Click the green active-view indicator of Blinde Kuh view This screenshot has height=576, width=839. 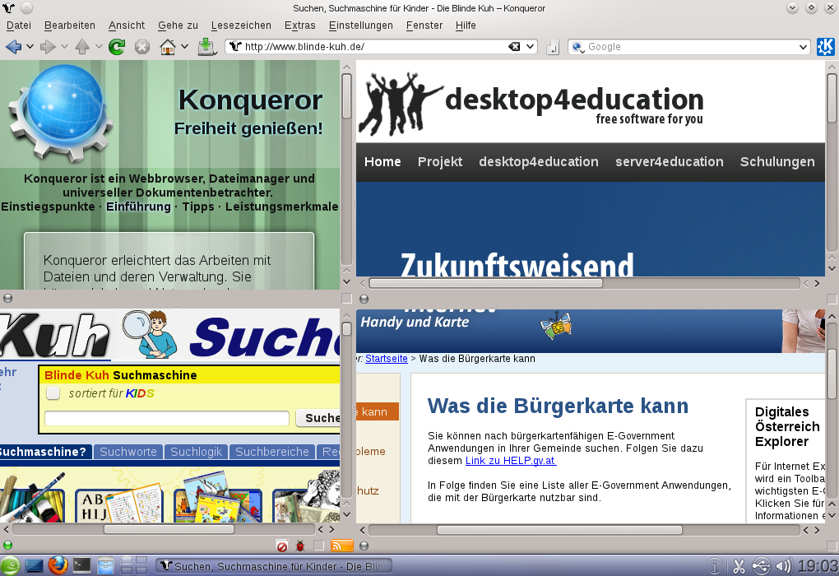pyautogui.click(x=7, y=546)
